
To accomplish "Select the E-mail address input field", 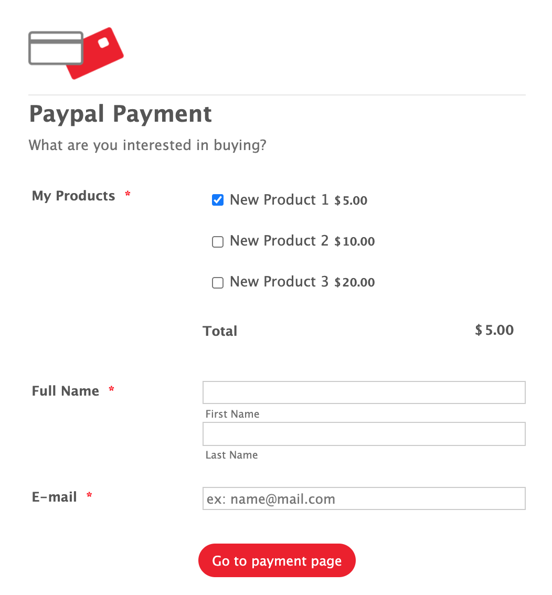I will 364,498.
